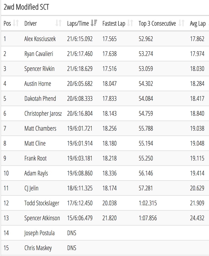
Task: Select Spencer Rivkin's name
Action: click(x=39, y=69)
